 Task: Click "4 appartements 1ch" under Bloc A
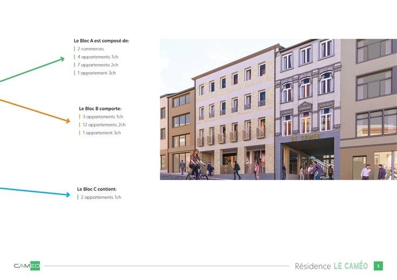point(98,57)
